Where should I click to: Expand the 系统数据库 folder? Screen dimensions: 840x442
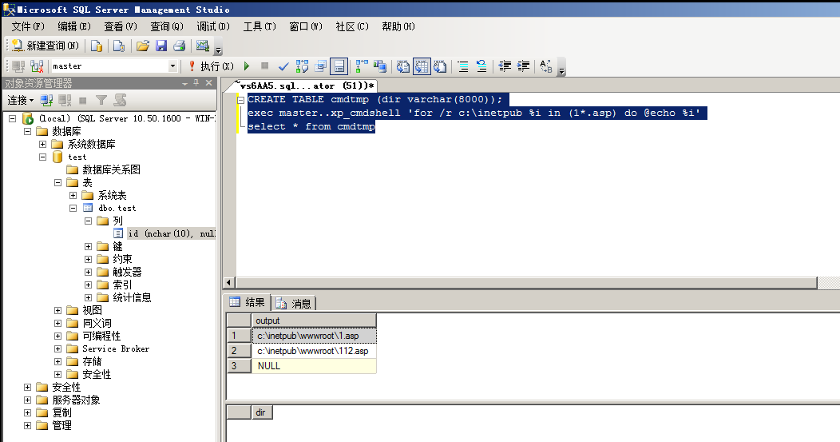[42, 145]
